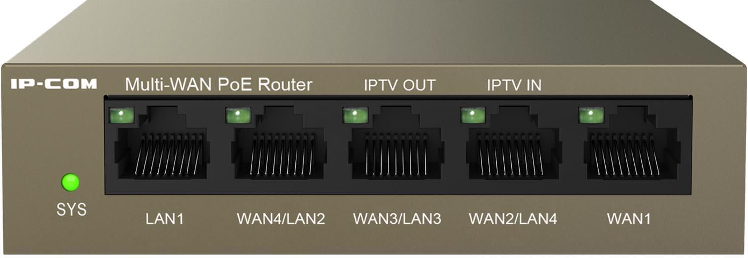Click the Multi-WAN PoE Router label
Image resolution: width=748 pixels, height=258 pixels.
219,84
